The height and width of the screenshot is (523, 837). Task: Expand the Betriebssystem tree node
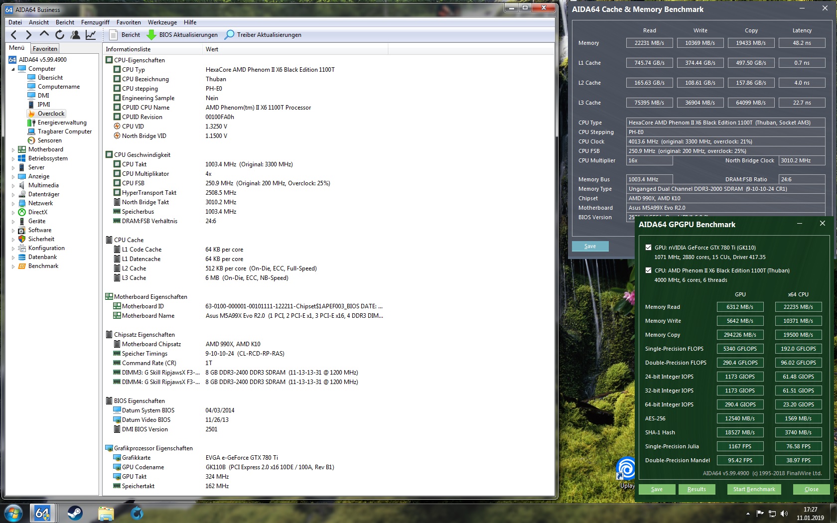[13, 159]
